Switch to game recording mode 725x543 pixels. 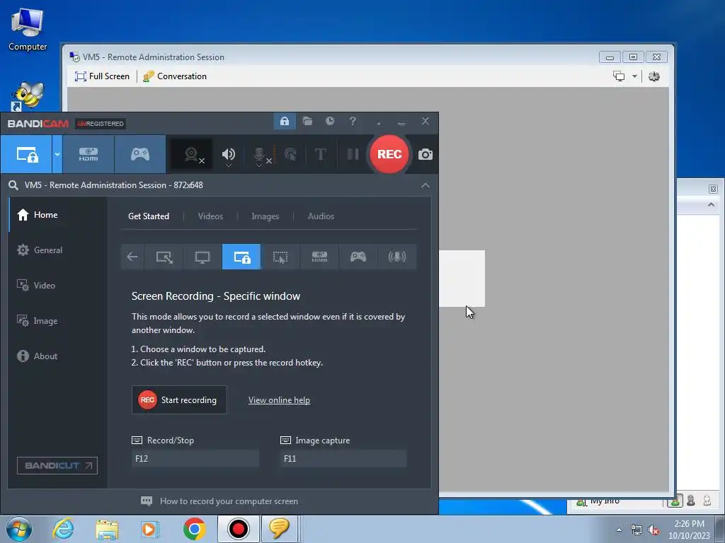point(140,154)
